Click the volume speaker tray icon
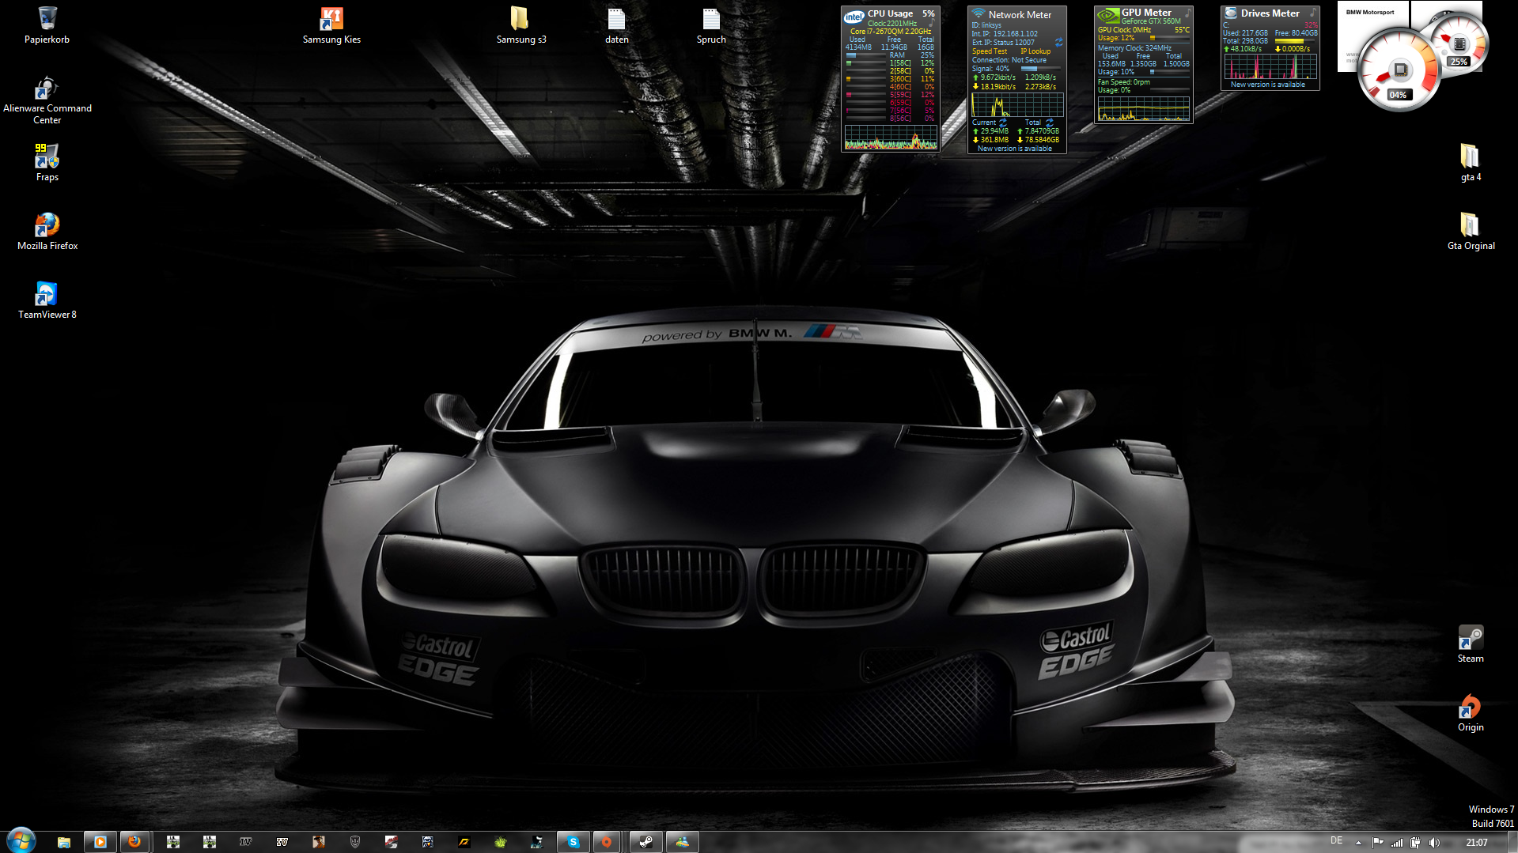Viewport: 1518px width, 853px height. 1434,843
